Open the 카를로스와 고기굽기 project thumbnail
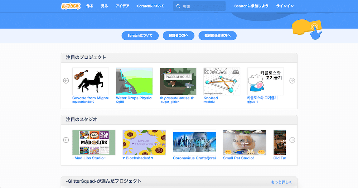Screen dimensions: 358x188 click(x=266, y=81)
